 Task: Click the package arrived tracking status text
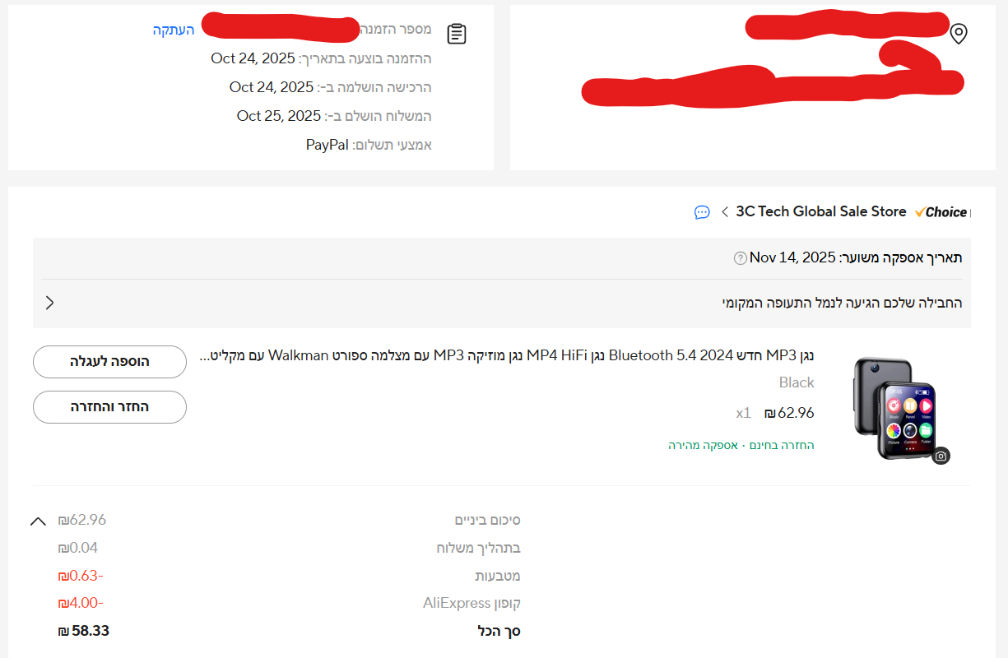(842, 303)
